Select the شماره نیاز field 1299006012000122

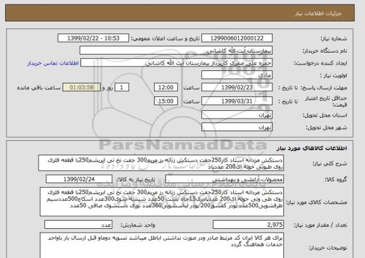click(x=237, y=38)
